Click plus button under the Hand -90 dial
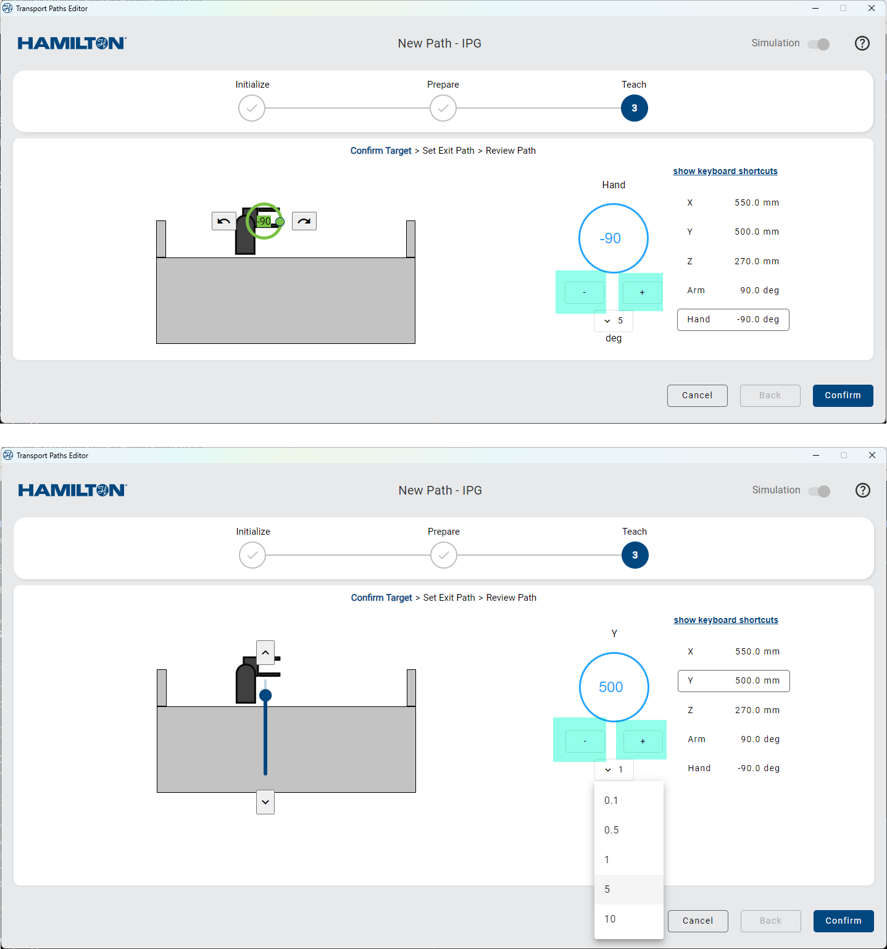This screenshot has height=949, width=887. [642, 293]
